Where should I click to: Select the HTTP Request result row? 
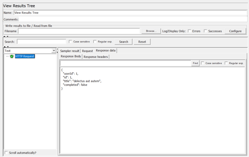[25, 56]
